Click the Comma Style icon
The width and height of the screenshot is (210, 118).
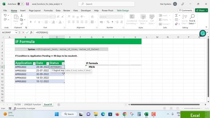click(x=112, y=22)
